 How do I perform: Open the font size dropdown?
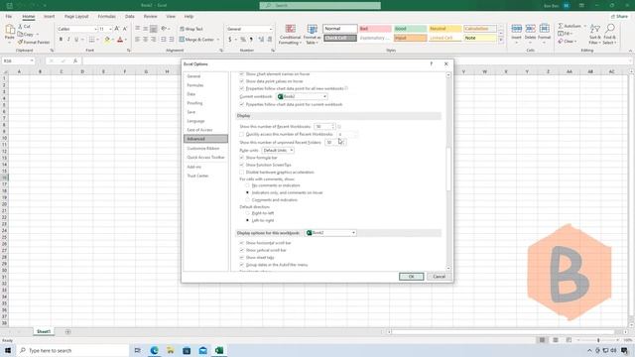(110, 29)
